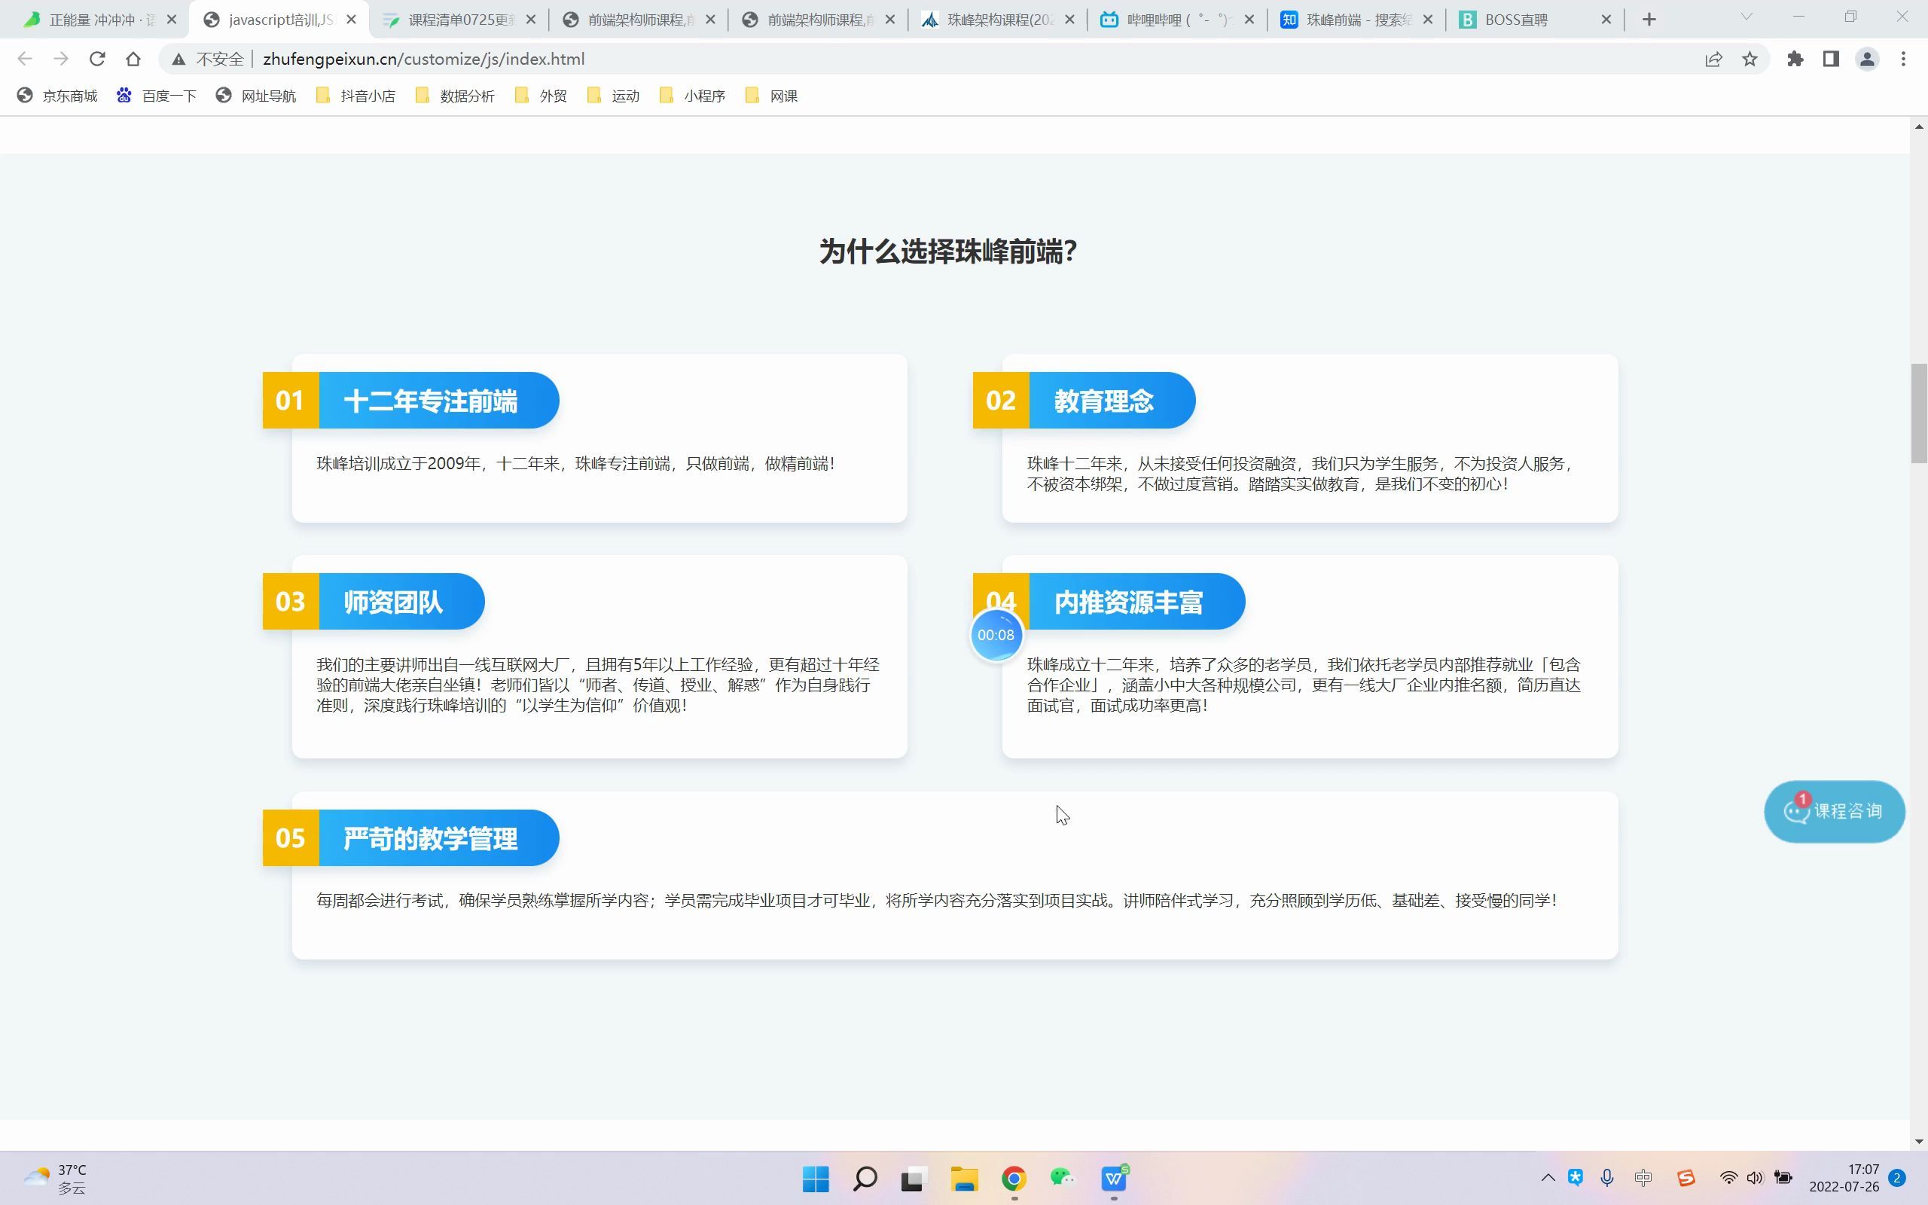
Task: Open WPS Office from the taskbar
Action: [x=1114, y=1179]
